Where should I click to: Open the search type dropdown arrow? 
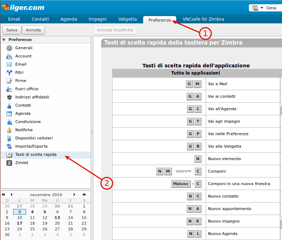pos(262,8)
